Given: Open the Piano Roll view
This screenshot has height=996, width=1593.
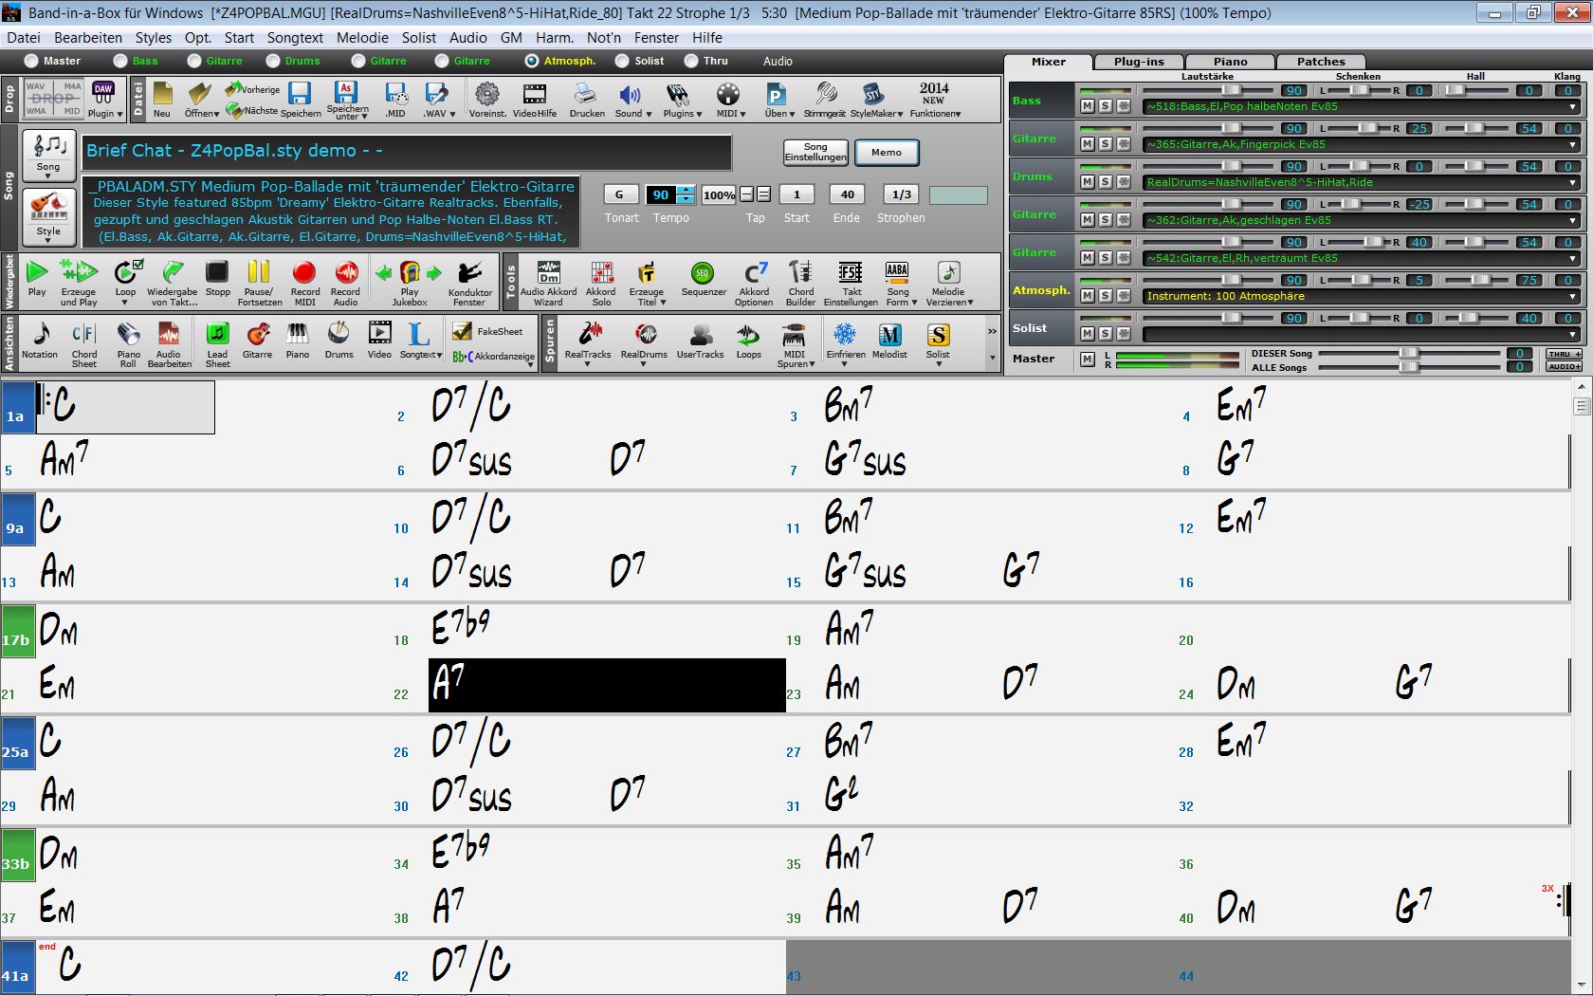Looking at the screenshot, I should point(128,343).
